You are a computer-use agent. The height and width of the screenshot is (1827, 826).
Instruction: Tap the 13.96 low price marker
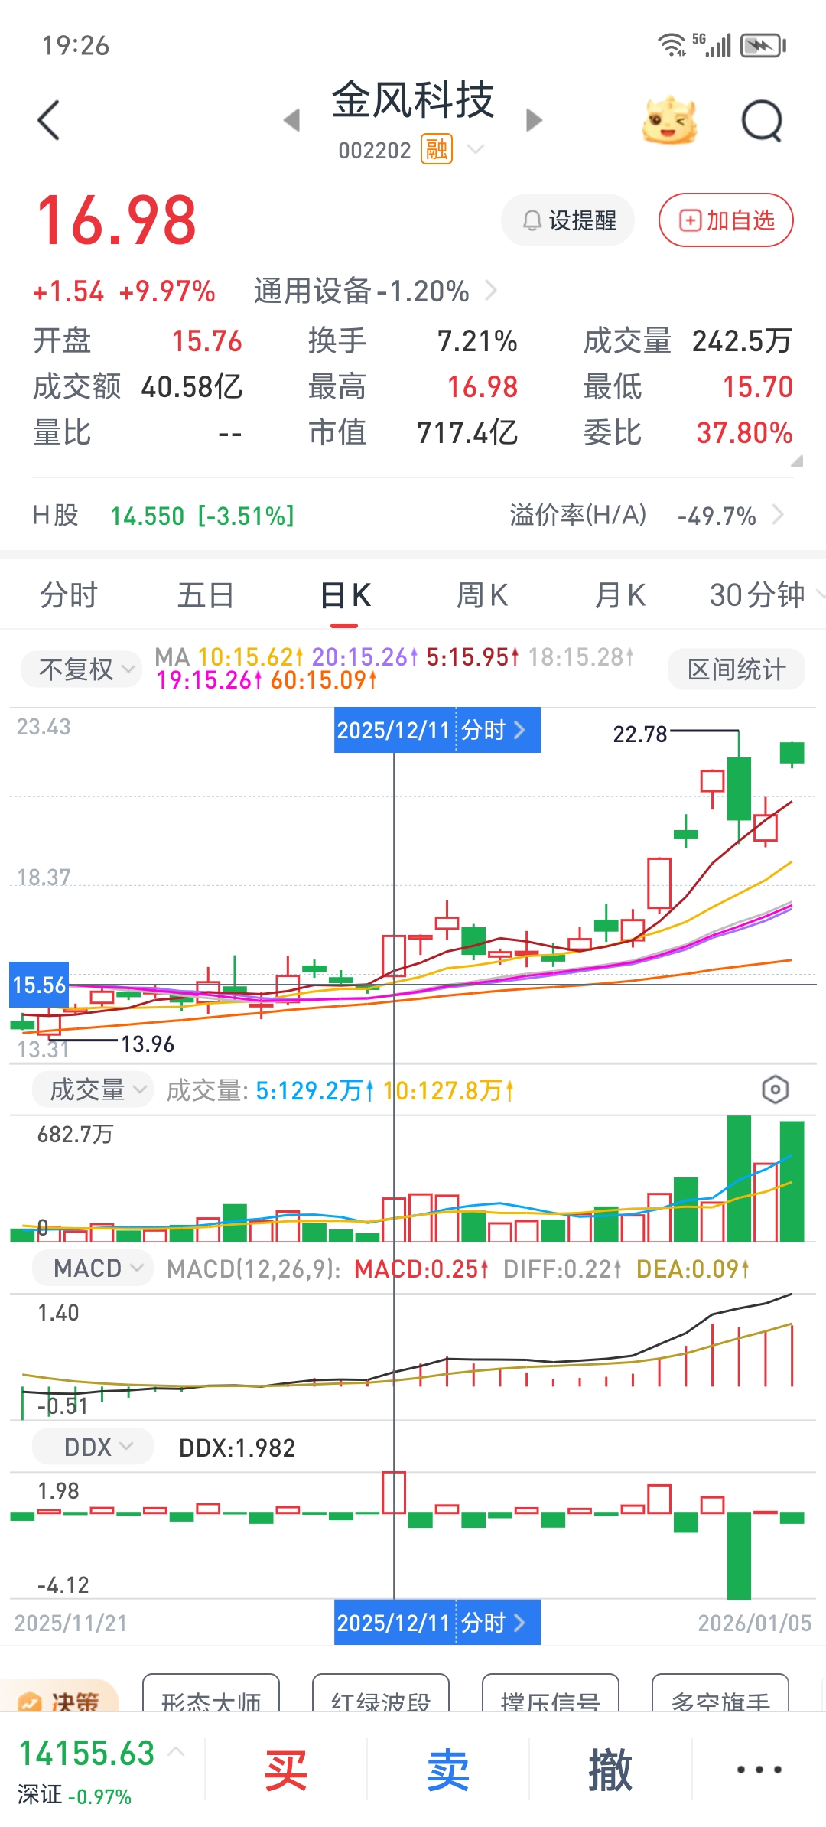[x=148, y=1044]
